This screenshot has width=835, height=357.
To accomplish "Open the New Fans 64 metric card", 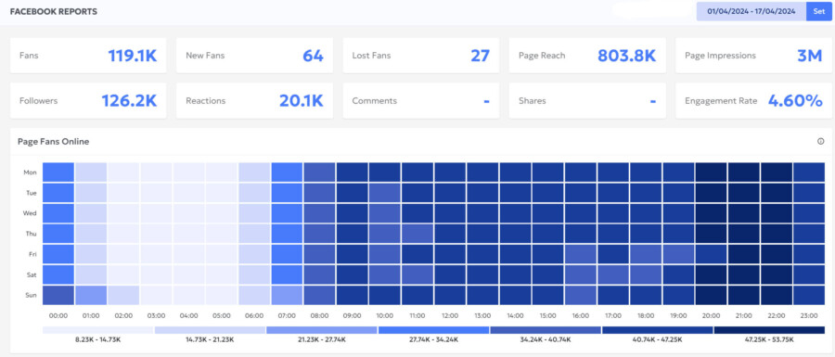I will point(254,56).
